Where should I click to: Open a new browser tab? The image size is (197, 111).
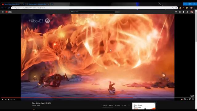52,4
